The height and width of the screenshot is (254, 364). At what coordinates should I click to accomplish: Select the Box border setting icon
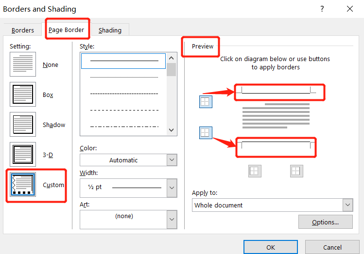[23, 94]
